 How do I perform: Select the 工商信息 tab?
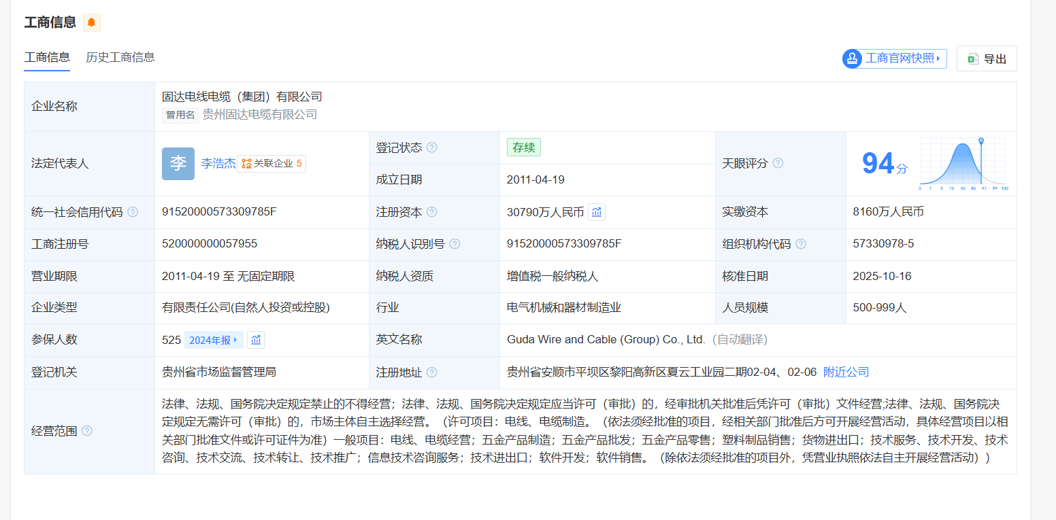(x=47, y=57)
